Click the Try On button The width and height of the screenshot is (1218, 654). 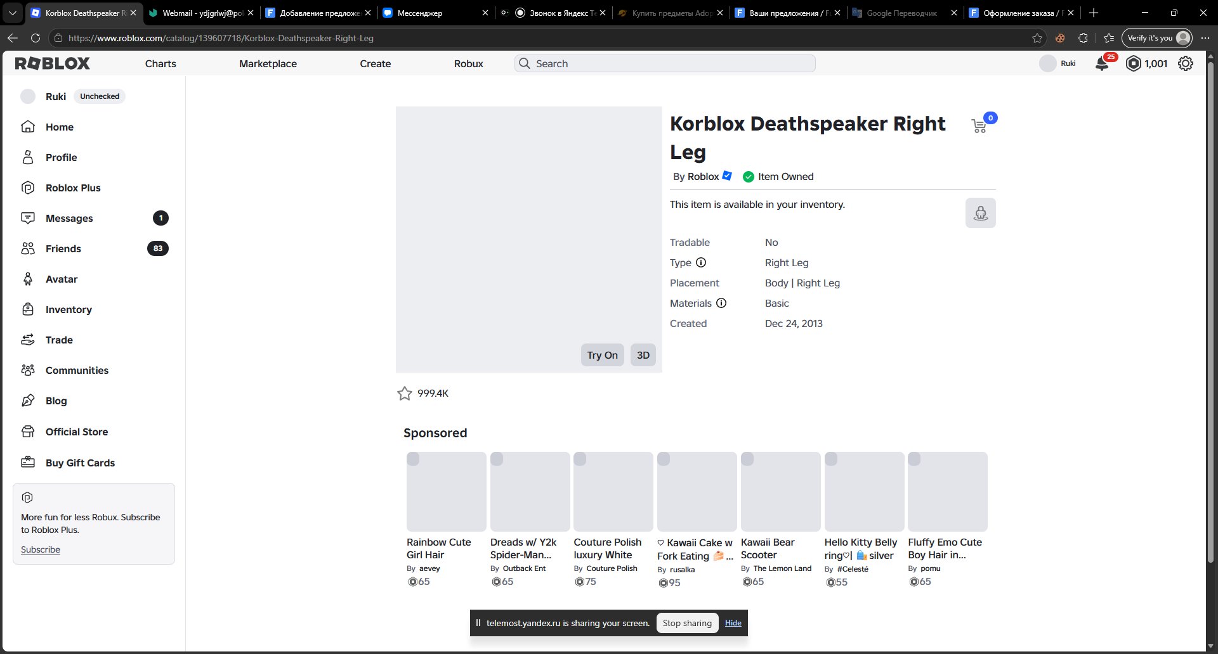(x=603, y=355)
